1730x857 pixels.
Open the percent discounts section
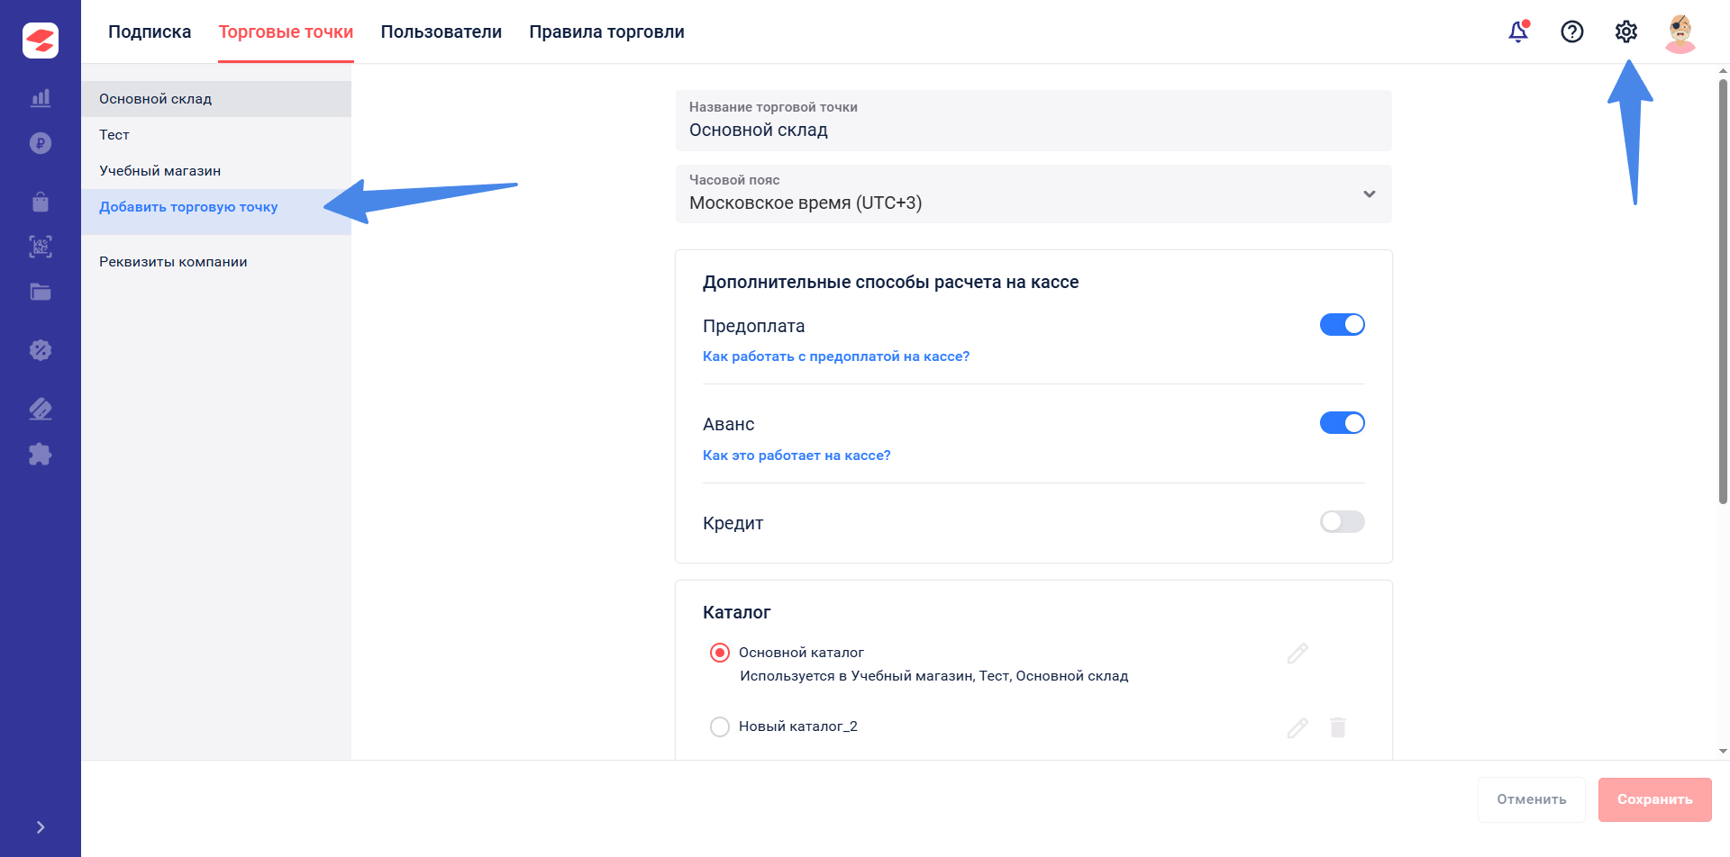coord(41,350)
